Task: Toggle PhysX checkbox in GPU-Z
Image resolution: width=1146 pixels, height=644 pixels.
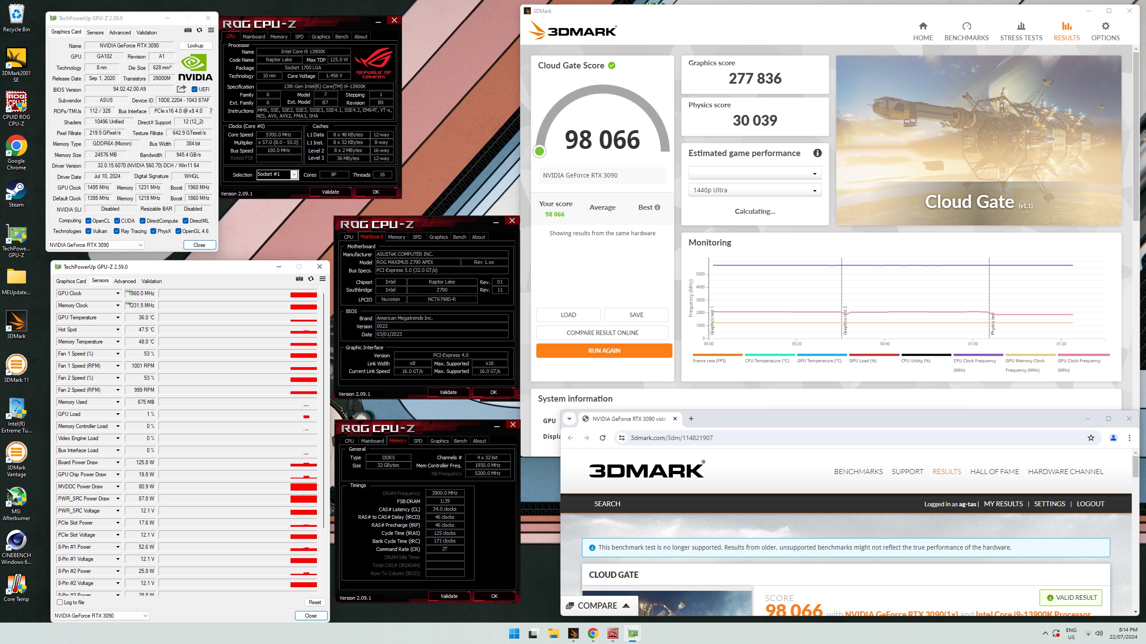Action: pyautogui.click(x=153, y=231)
